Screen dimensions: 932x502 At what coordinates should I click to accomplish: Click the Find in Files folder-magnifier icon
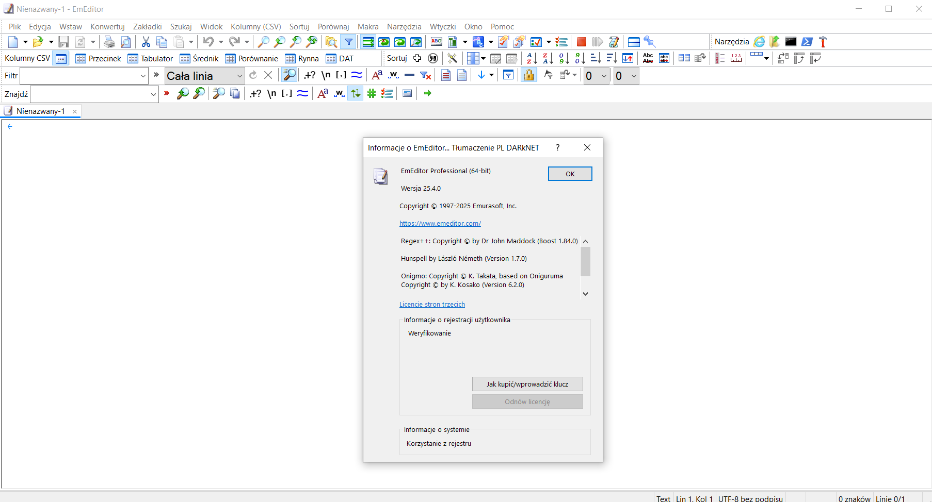pos(331,42)
